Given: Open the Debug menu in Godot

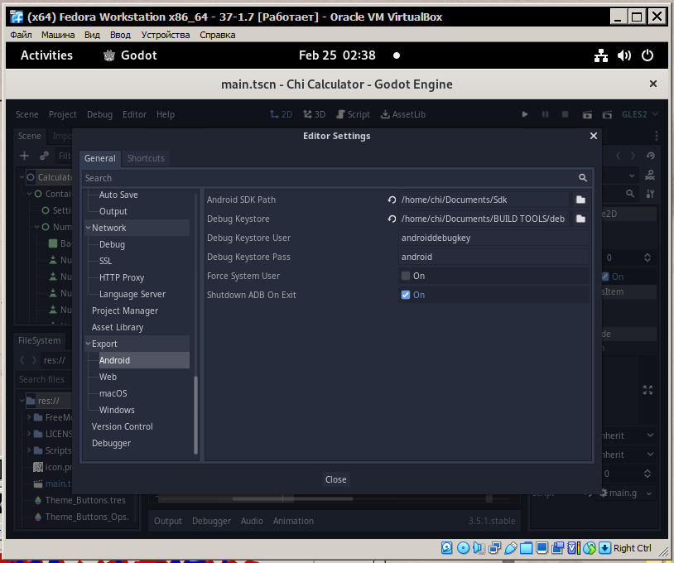Looking at the screenshot, I should click(99, 114).
